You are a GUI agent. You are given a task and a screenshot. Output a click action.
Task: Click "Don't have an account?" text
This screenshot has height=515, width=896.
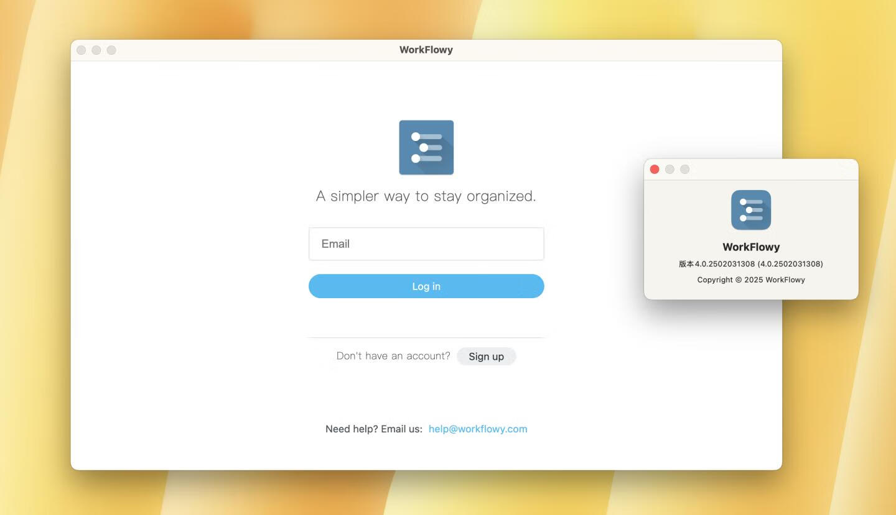393,356
